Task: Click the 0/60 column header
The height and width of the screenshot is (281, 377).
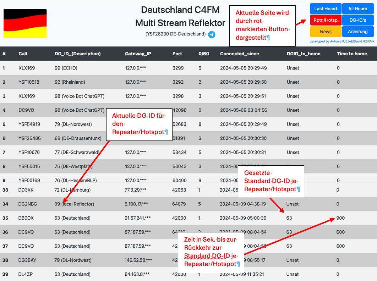Action: (204, 54)
